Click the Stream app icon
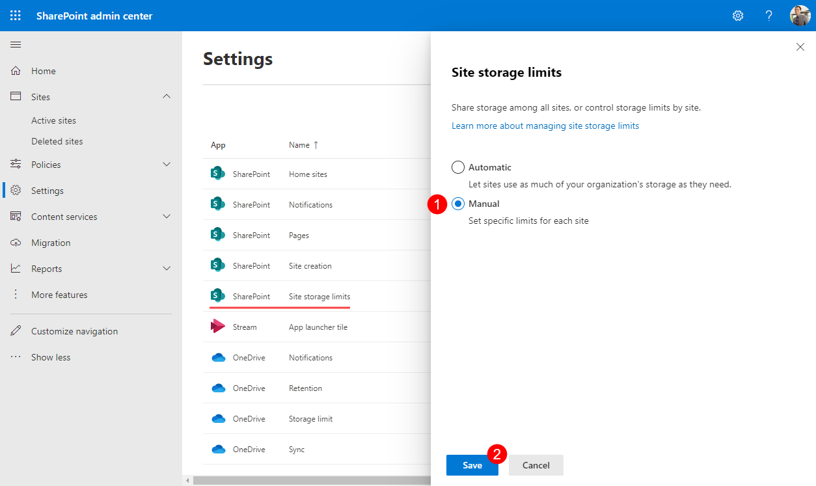This screenshot has height=486, width=816. point(217,326)
